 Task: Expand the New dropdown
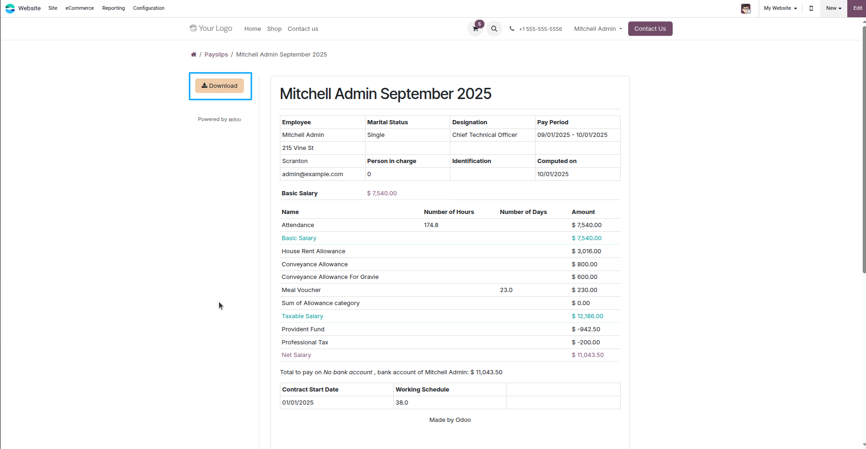click(834, 8)
